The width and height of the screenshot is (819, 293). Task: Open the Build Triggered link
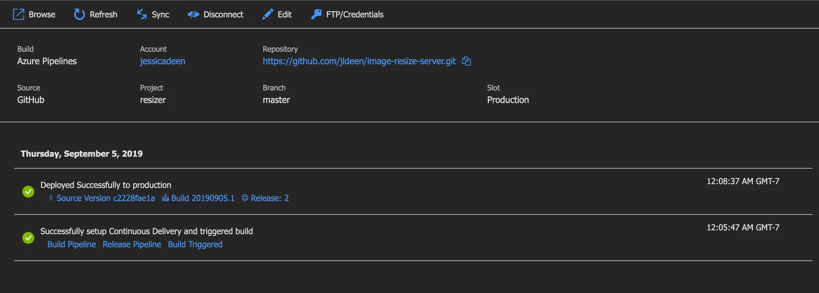click(x=195, y=244)
